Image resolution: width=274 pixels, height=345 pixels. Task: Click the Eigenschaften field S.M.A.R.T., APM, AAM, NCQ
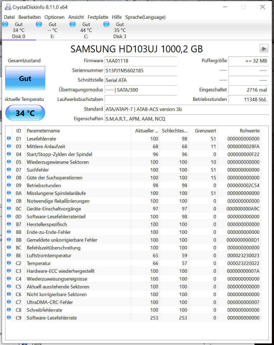(x=186, y=119)
